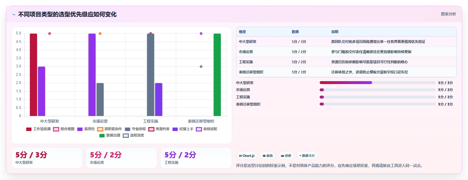Toggle the 流程深度 legend entry
This screenshot has height=180, width=468.
pos(133,135)
